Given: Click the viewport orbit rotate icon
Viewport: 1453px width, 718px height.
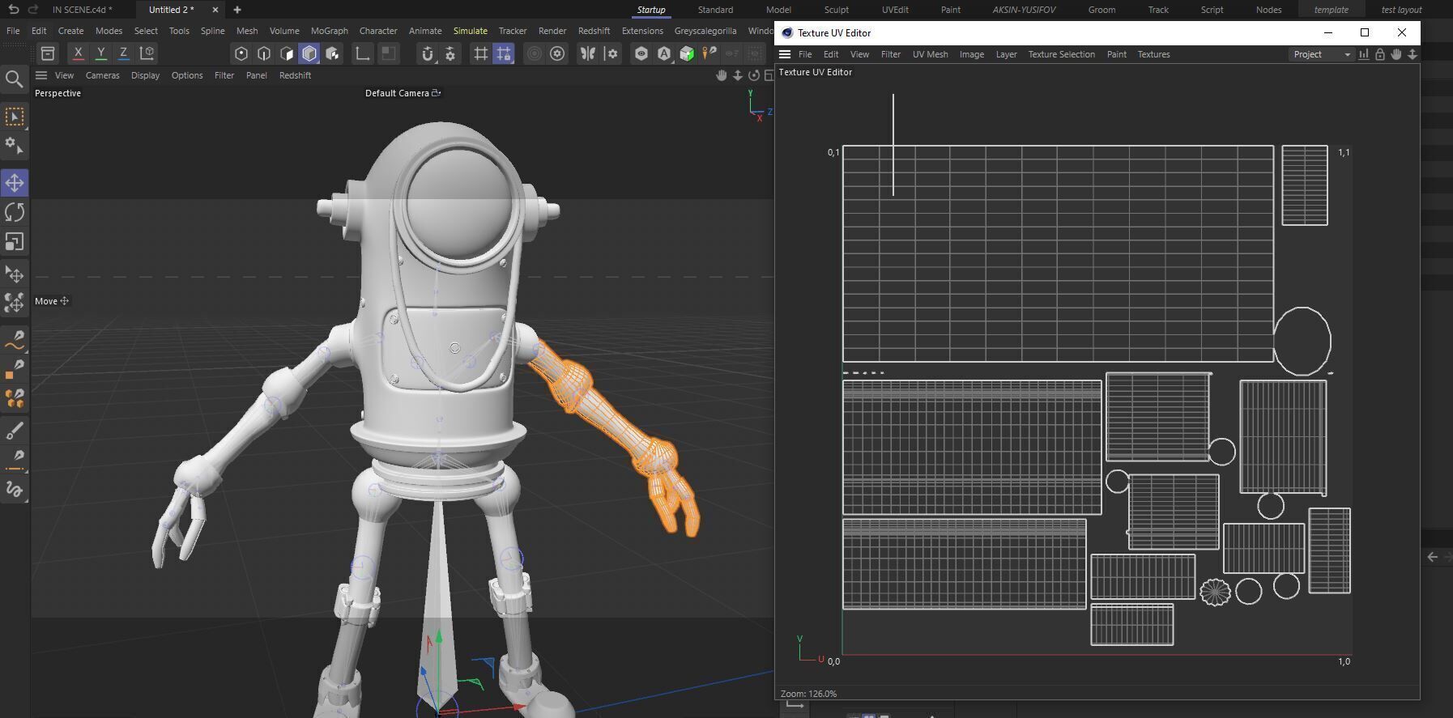Looking at the screenshot, I should [x=753, y=75].
